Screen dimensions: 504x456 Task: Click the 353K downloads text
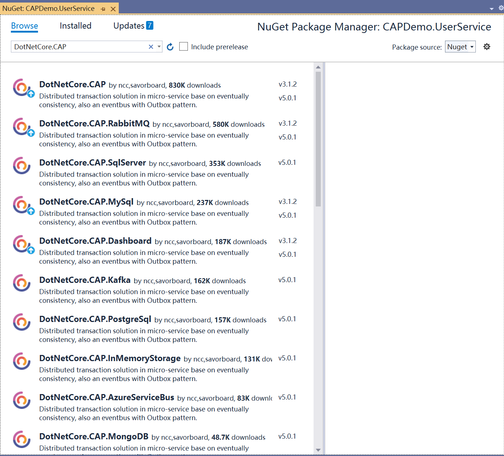coord(235,163)
